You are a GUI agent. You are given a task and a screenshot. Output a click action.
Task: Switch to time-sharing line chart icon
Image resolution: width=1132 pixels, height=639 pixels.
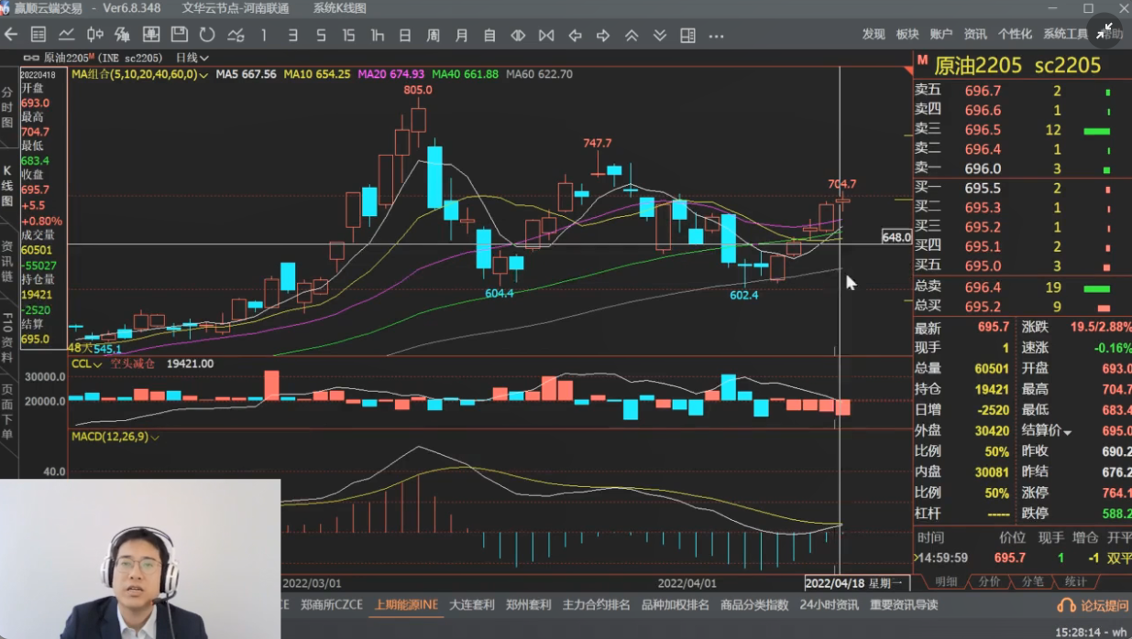pyautogui.click(x=67, y=35)
